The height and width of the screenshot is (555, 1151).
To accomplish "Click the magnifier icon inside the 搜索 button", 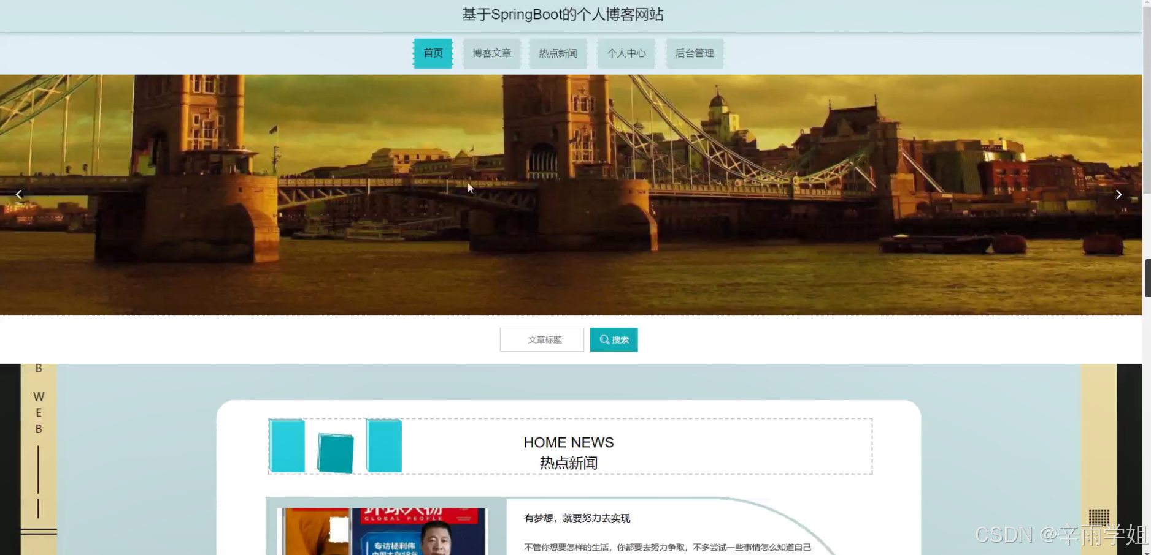I will click(x=604, y=339).
